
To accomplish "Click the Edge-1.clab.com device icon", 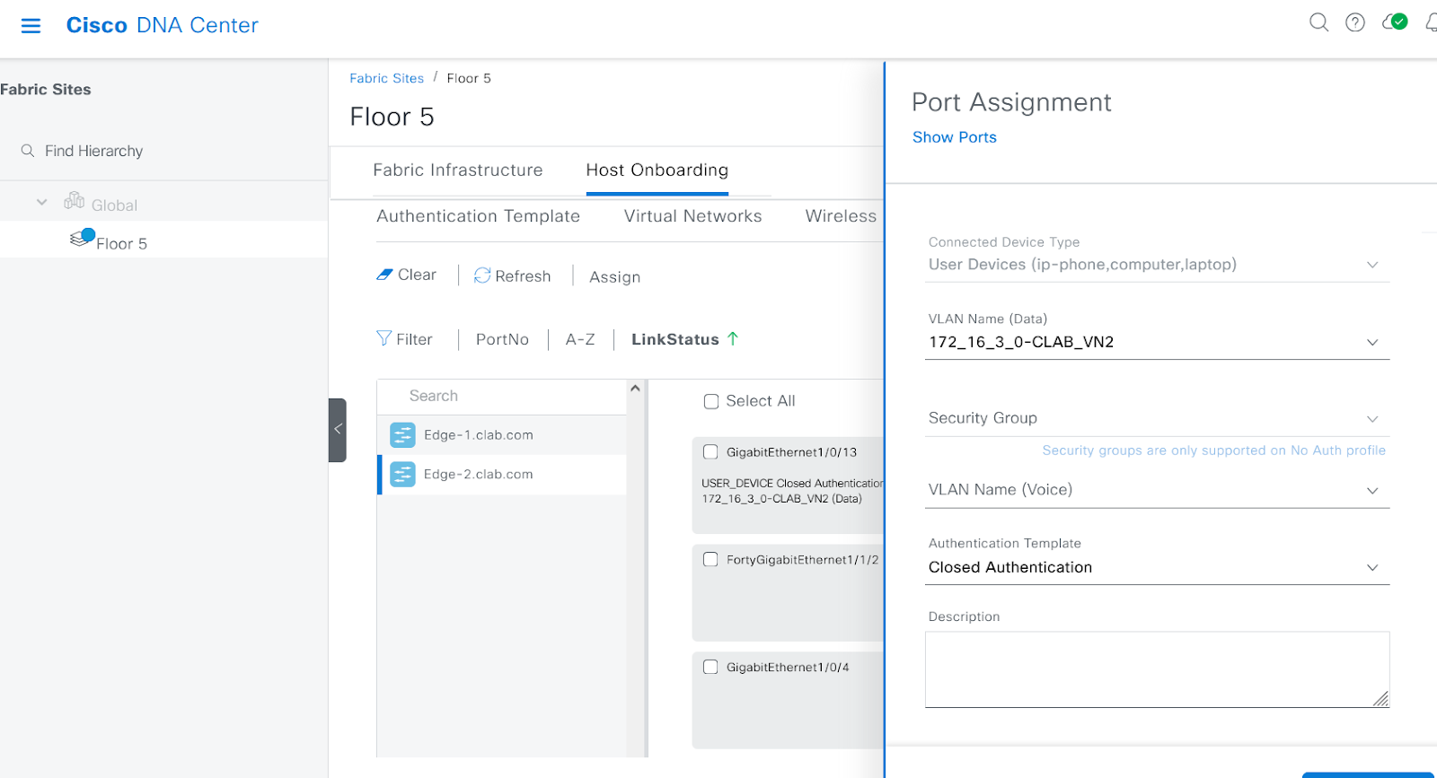I will (x=403, y=435).
